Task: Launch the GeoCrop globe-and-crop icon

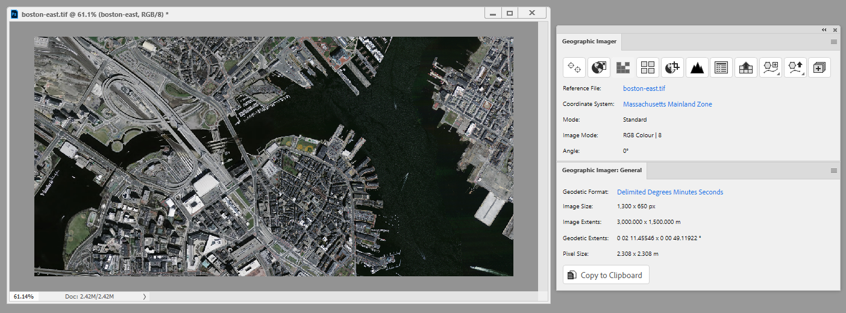Action: [672, 67]
